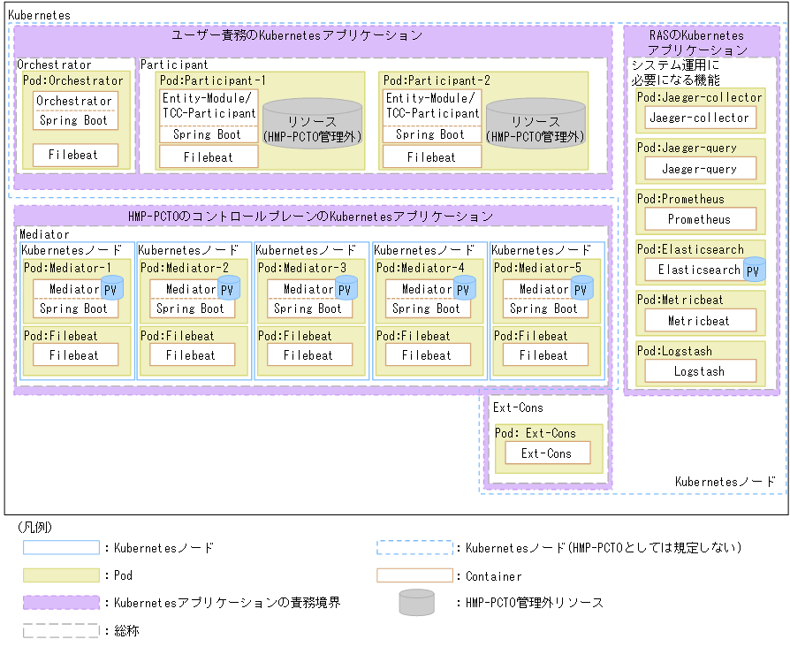This screenshot has width=790, height=647.
Task: Toggle the Prometheus container on
Action: click(699, 218)
